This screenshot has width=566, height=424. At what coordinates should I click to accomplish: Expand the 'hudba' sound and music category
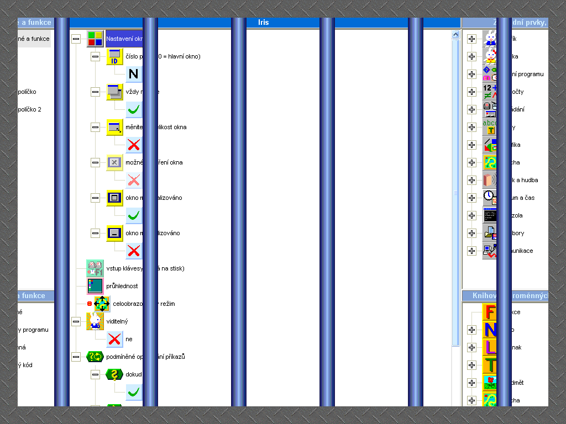471,180
